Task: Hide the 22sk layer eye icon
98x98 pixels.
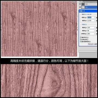Action: [x=80, y=7]
